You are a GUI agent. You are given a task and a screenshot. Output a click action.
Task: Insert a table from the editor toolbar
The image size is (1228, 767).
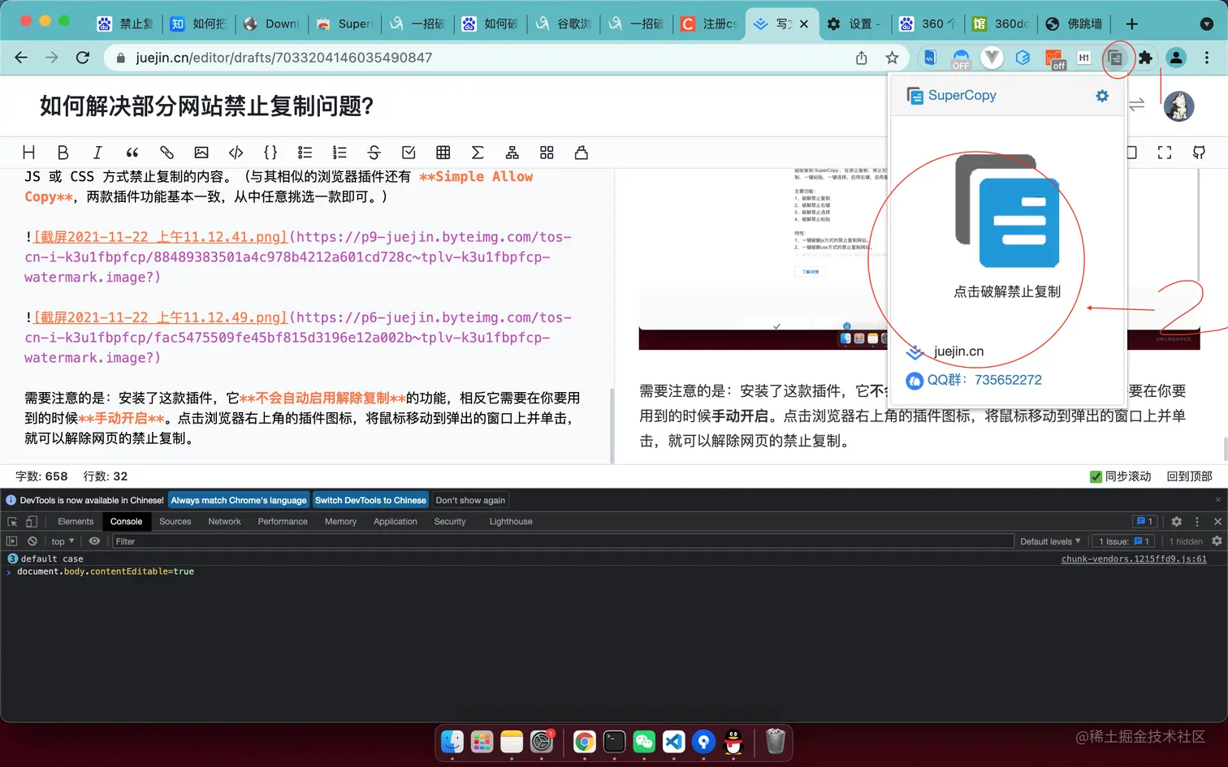click(443, 152)
